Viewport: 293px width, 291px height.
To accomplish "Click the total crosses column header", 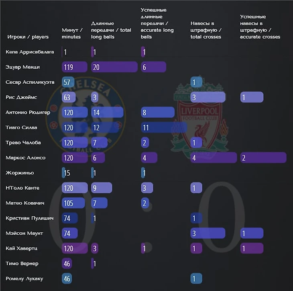I will tap(206, 30).
